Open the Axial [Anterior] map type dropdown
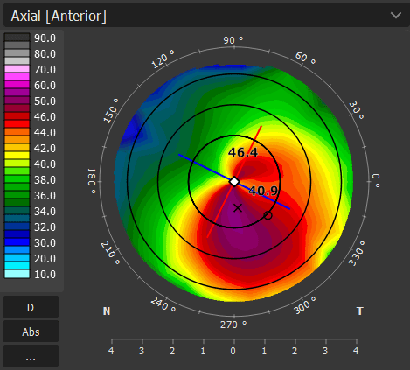This screenshot has width=410, height=370. click(205, 16)
